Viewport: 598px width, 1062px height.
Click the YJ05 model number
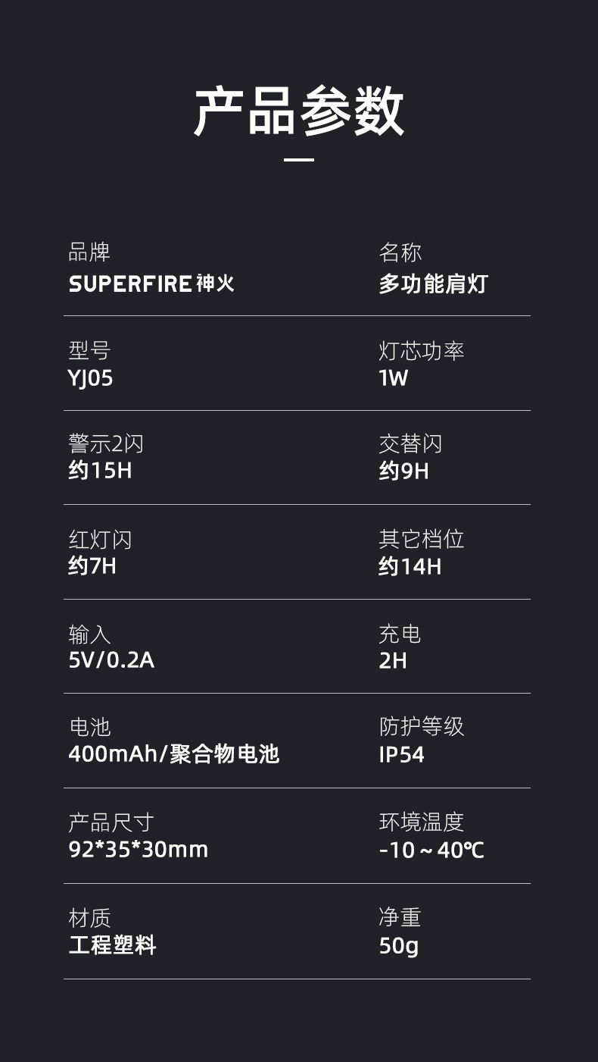coord(91,377)
